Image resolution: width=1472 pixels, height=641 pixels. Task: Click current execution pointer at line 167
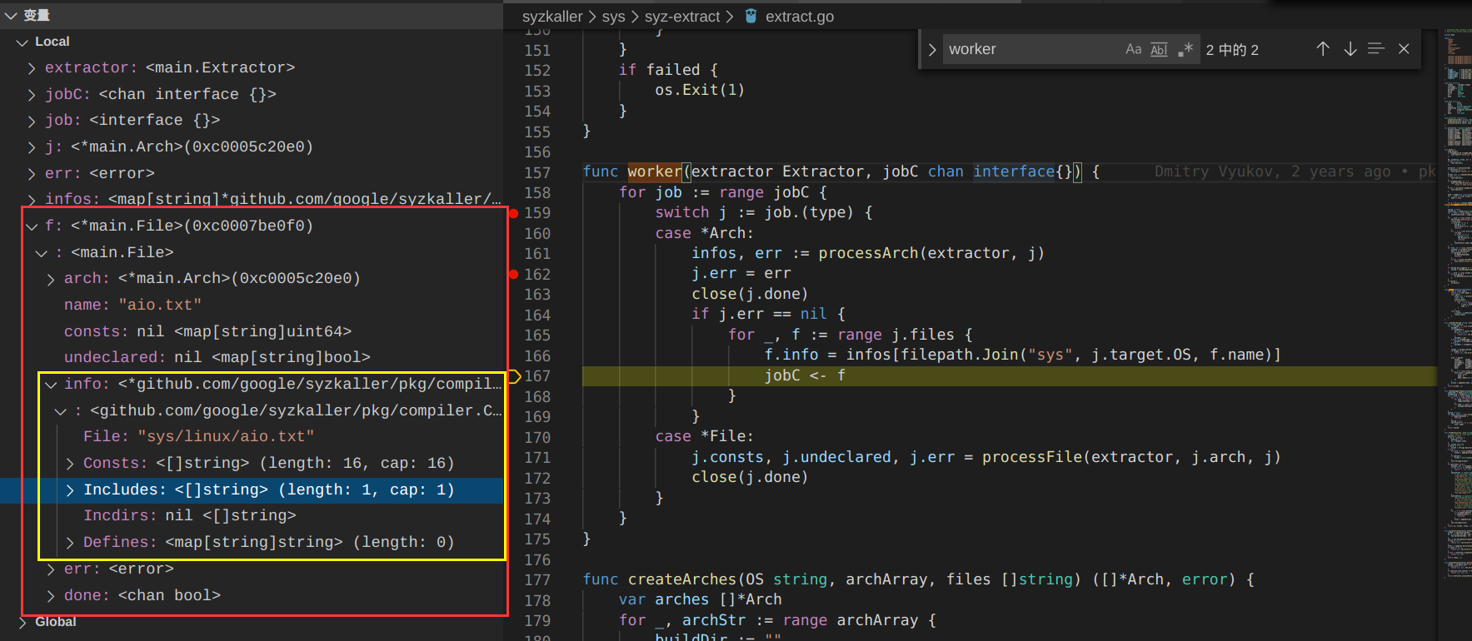[x=514, y=376]
